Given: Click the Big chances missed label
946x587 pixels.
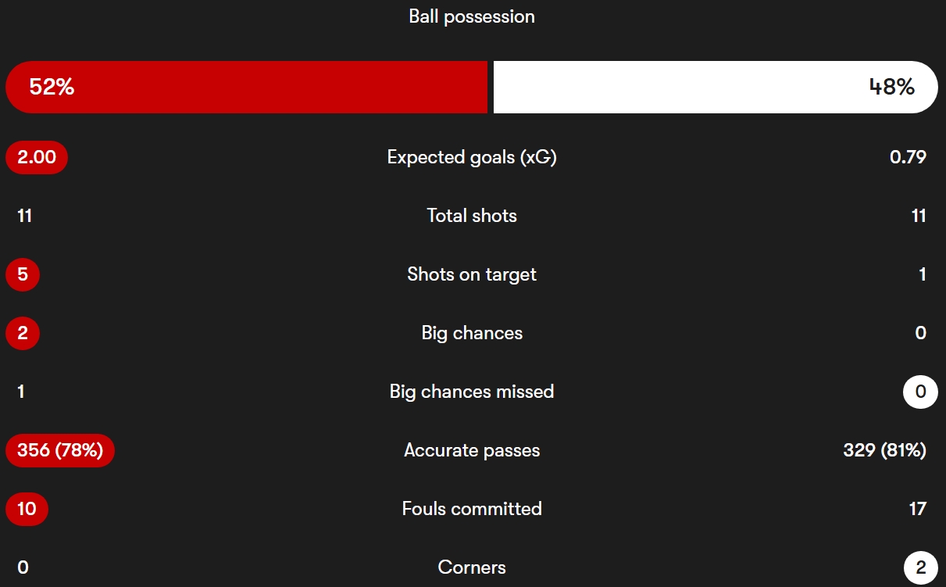Looking at the screenshot, I should (472, 392).
